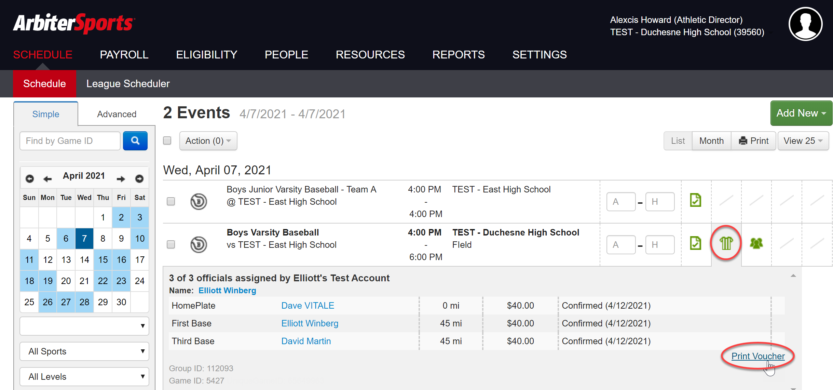Screen dimensions: 833x390
Task: Open the SETTINGS main menu
Action: 540,55
